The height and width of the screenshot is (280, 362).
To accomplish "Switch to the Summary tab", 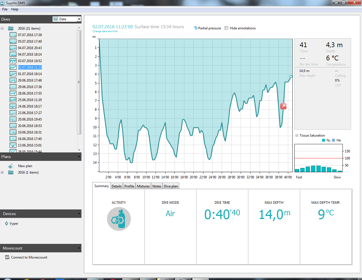I will pyautogui.click(x=102, y=186).
